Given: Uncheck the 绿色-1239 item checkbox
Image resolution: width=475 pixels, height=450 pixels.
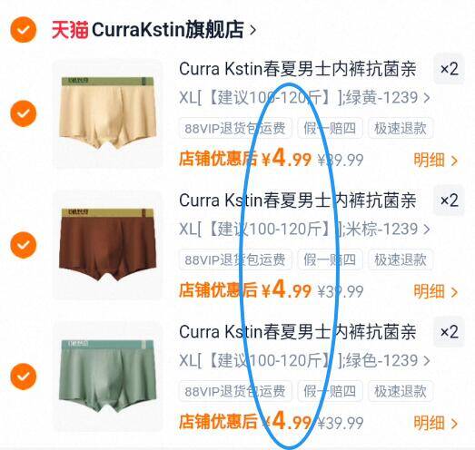Looking at the screenshot, I should (x=24, y=377).
